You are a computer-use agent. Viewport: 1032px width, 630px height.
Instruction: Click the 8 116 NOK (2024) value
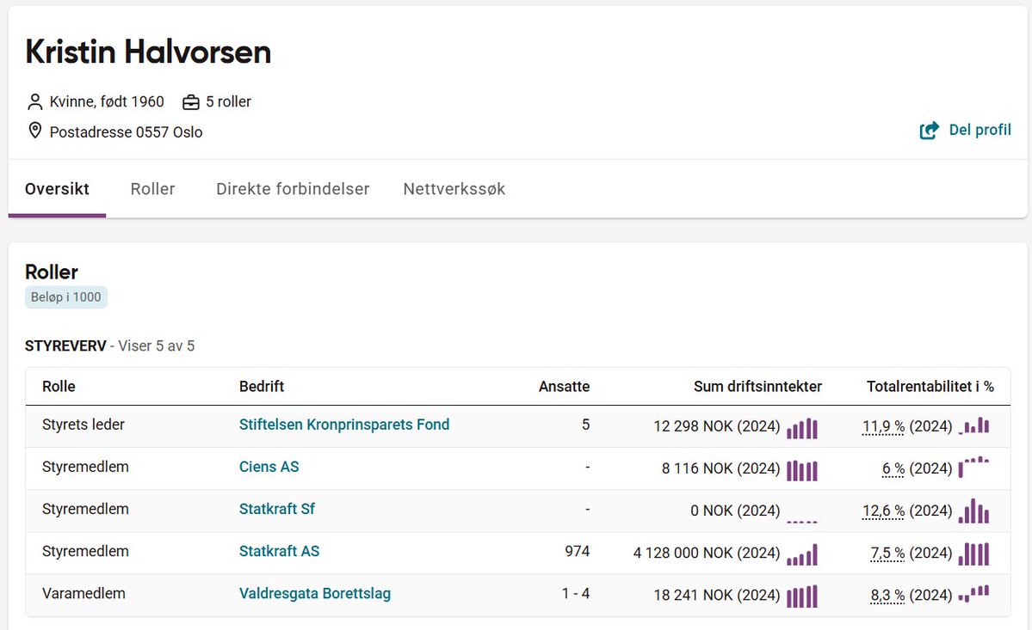(720, 468)
